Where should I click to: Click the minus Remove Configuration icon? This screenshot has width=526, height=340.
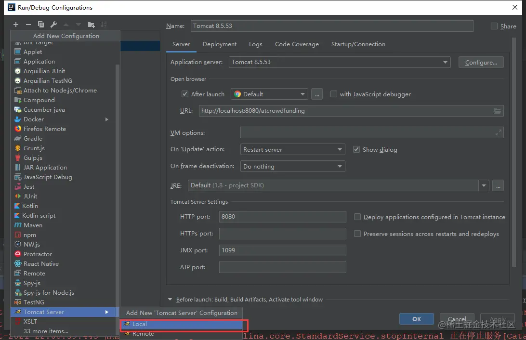coord(28,25)
